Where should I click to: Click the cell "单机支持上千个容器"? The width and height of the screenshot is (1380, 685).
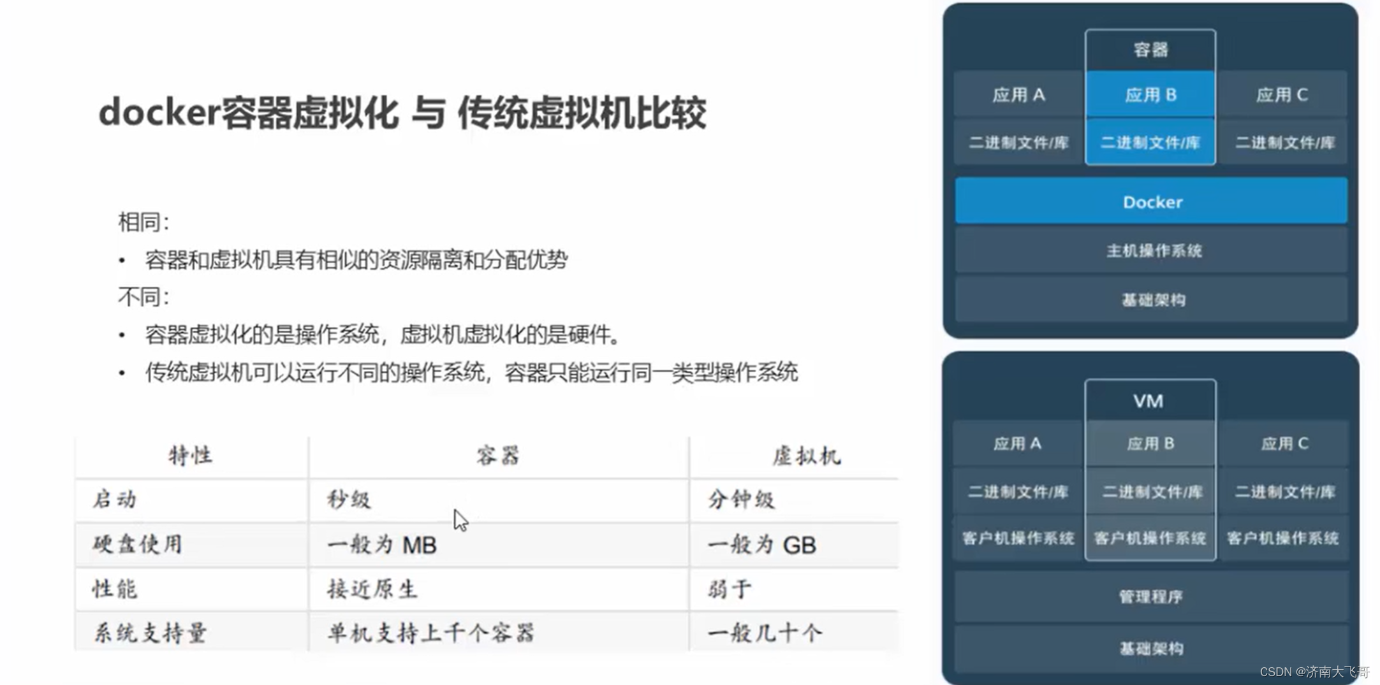click(431, 633)
